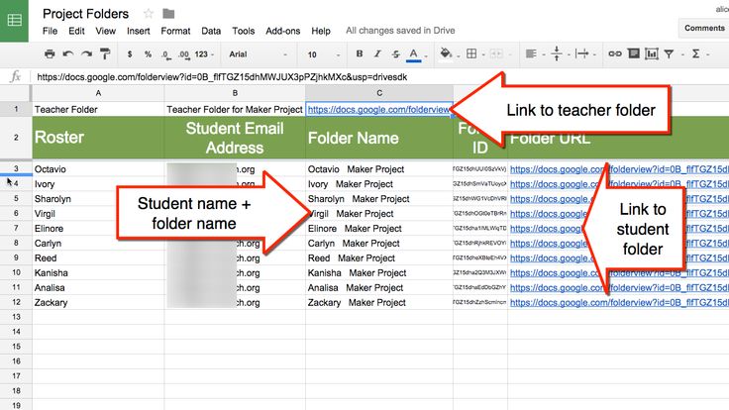Open the Add-ons menu
This screenshot has width=729, height=410.
[x=282, y=31]
